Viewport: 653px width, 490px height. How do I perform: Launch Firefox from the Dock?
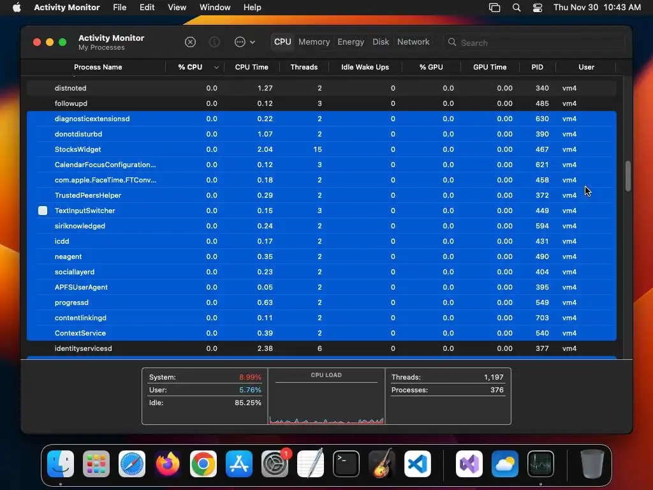[168, 464]
